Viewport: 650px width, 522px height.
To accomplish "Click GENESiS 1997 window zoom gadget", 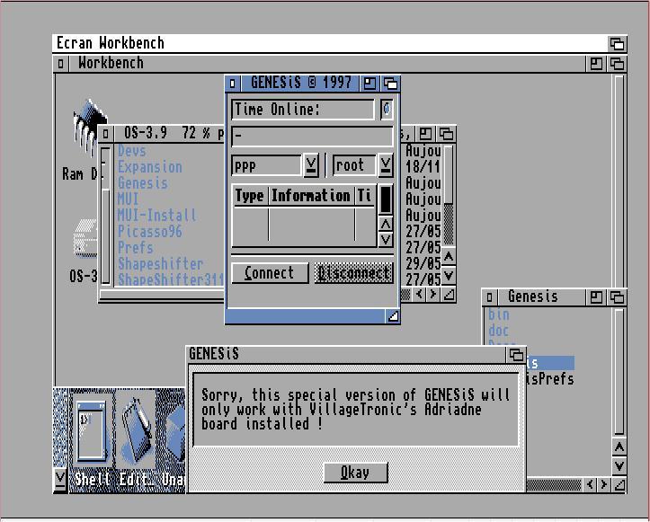I will pyautogui.click(x=370, y=84).
